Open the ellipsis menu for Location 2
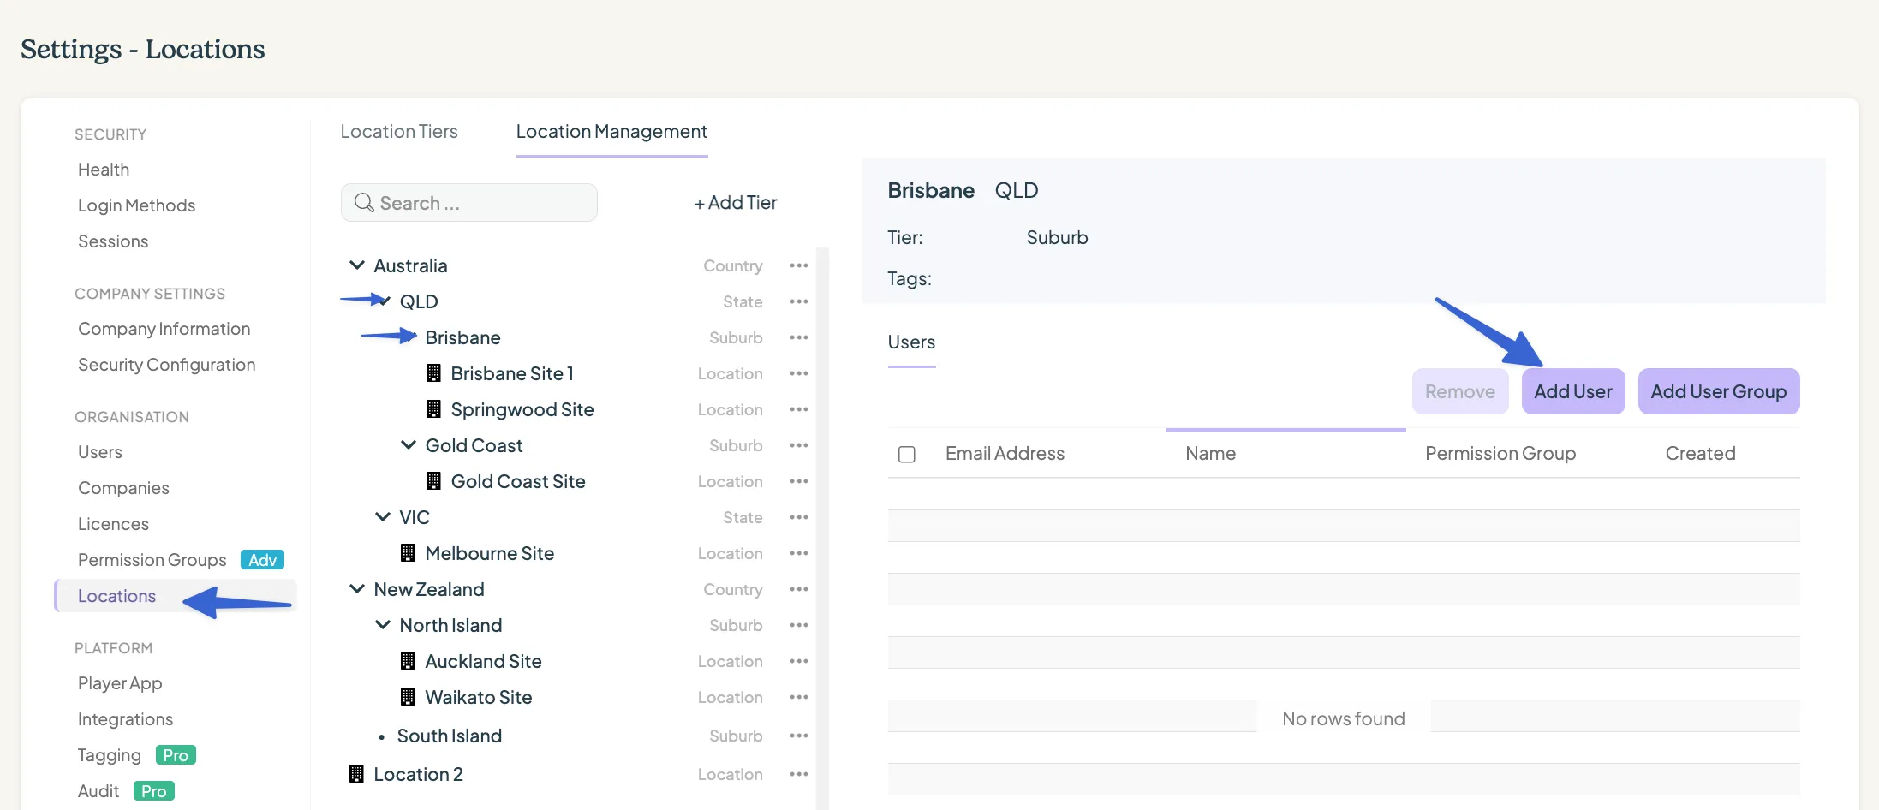This screenshot has height=810, width=1879. [799, 774]
